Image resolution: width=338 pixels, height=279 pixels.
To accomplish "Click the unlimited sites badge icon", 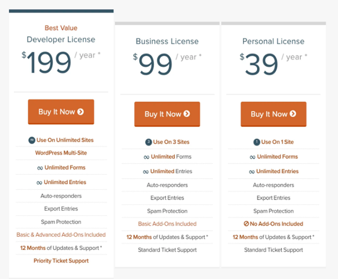I will point(31,140).
